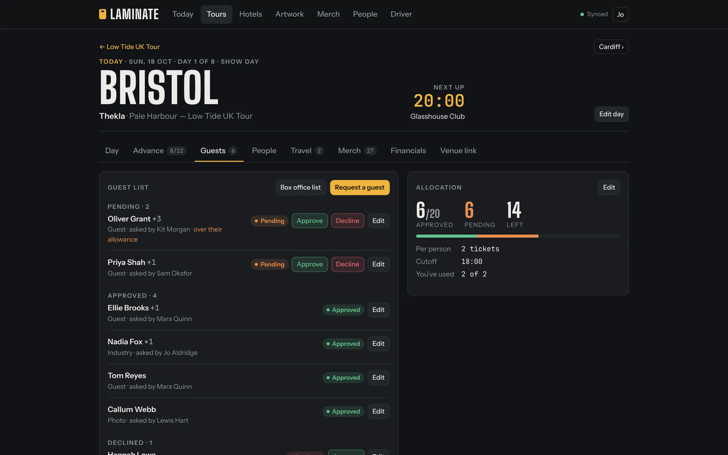Open the Driver nav item

point(401,14)
